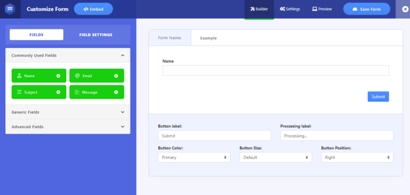The height and width of the screenshot is (195, 410).
Task: Click the Button Size: label
Action: [251, 148]
